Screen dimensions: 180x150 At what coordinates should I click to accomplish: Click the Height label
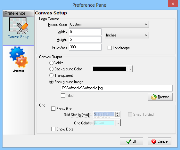click(x=62, y=40)
